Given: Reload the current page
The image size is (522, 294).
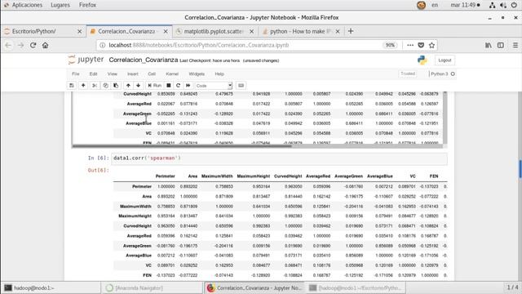Looking at the screenshot, I should 33,46.
